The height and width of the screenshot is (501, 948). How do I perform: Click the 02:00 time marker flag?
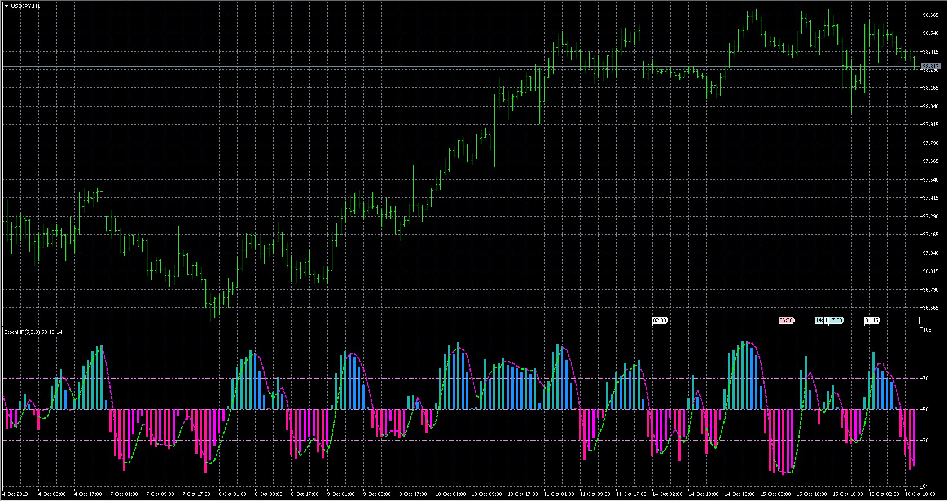point(660,320)
